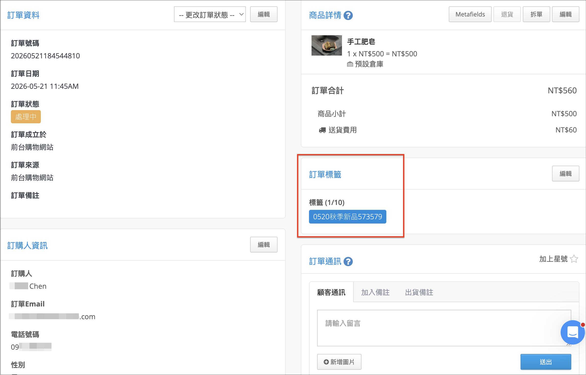Viewport: 586px width, 375px height.
Task: Open the Metafields button
Action: pos(470,14)
